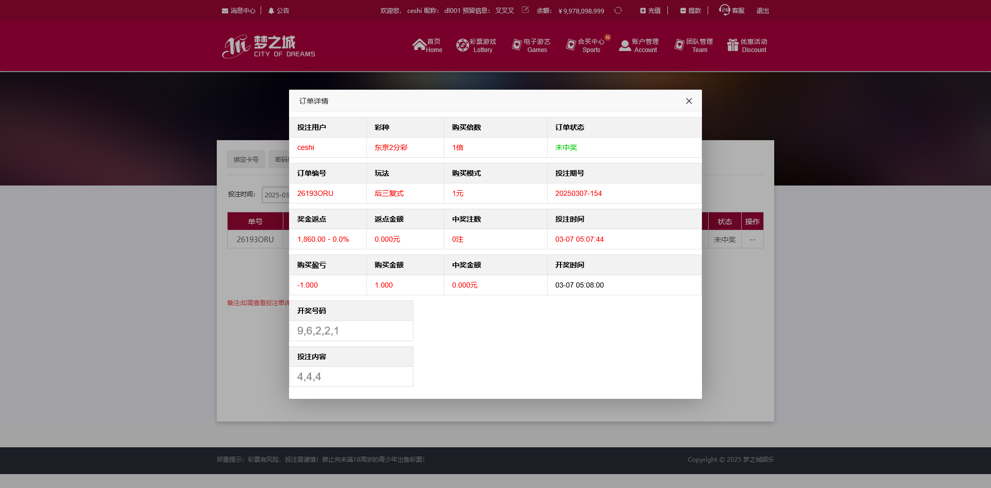Click the recharge plus icon
Screen dimensions: 991x488
(643, 11)
